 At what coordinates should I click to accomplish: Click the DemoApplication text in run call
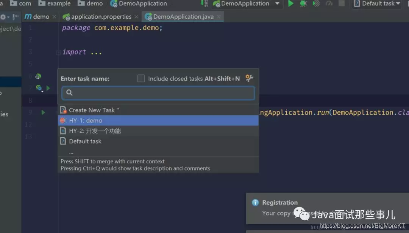click(363, 113)
